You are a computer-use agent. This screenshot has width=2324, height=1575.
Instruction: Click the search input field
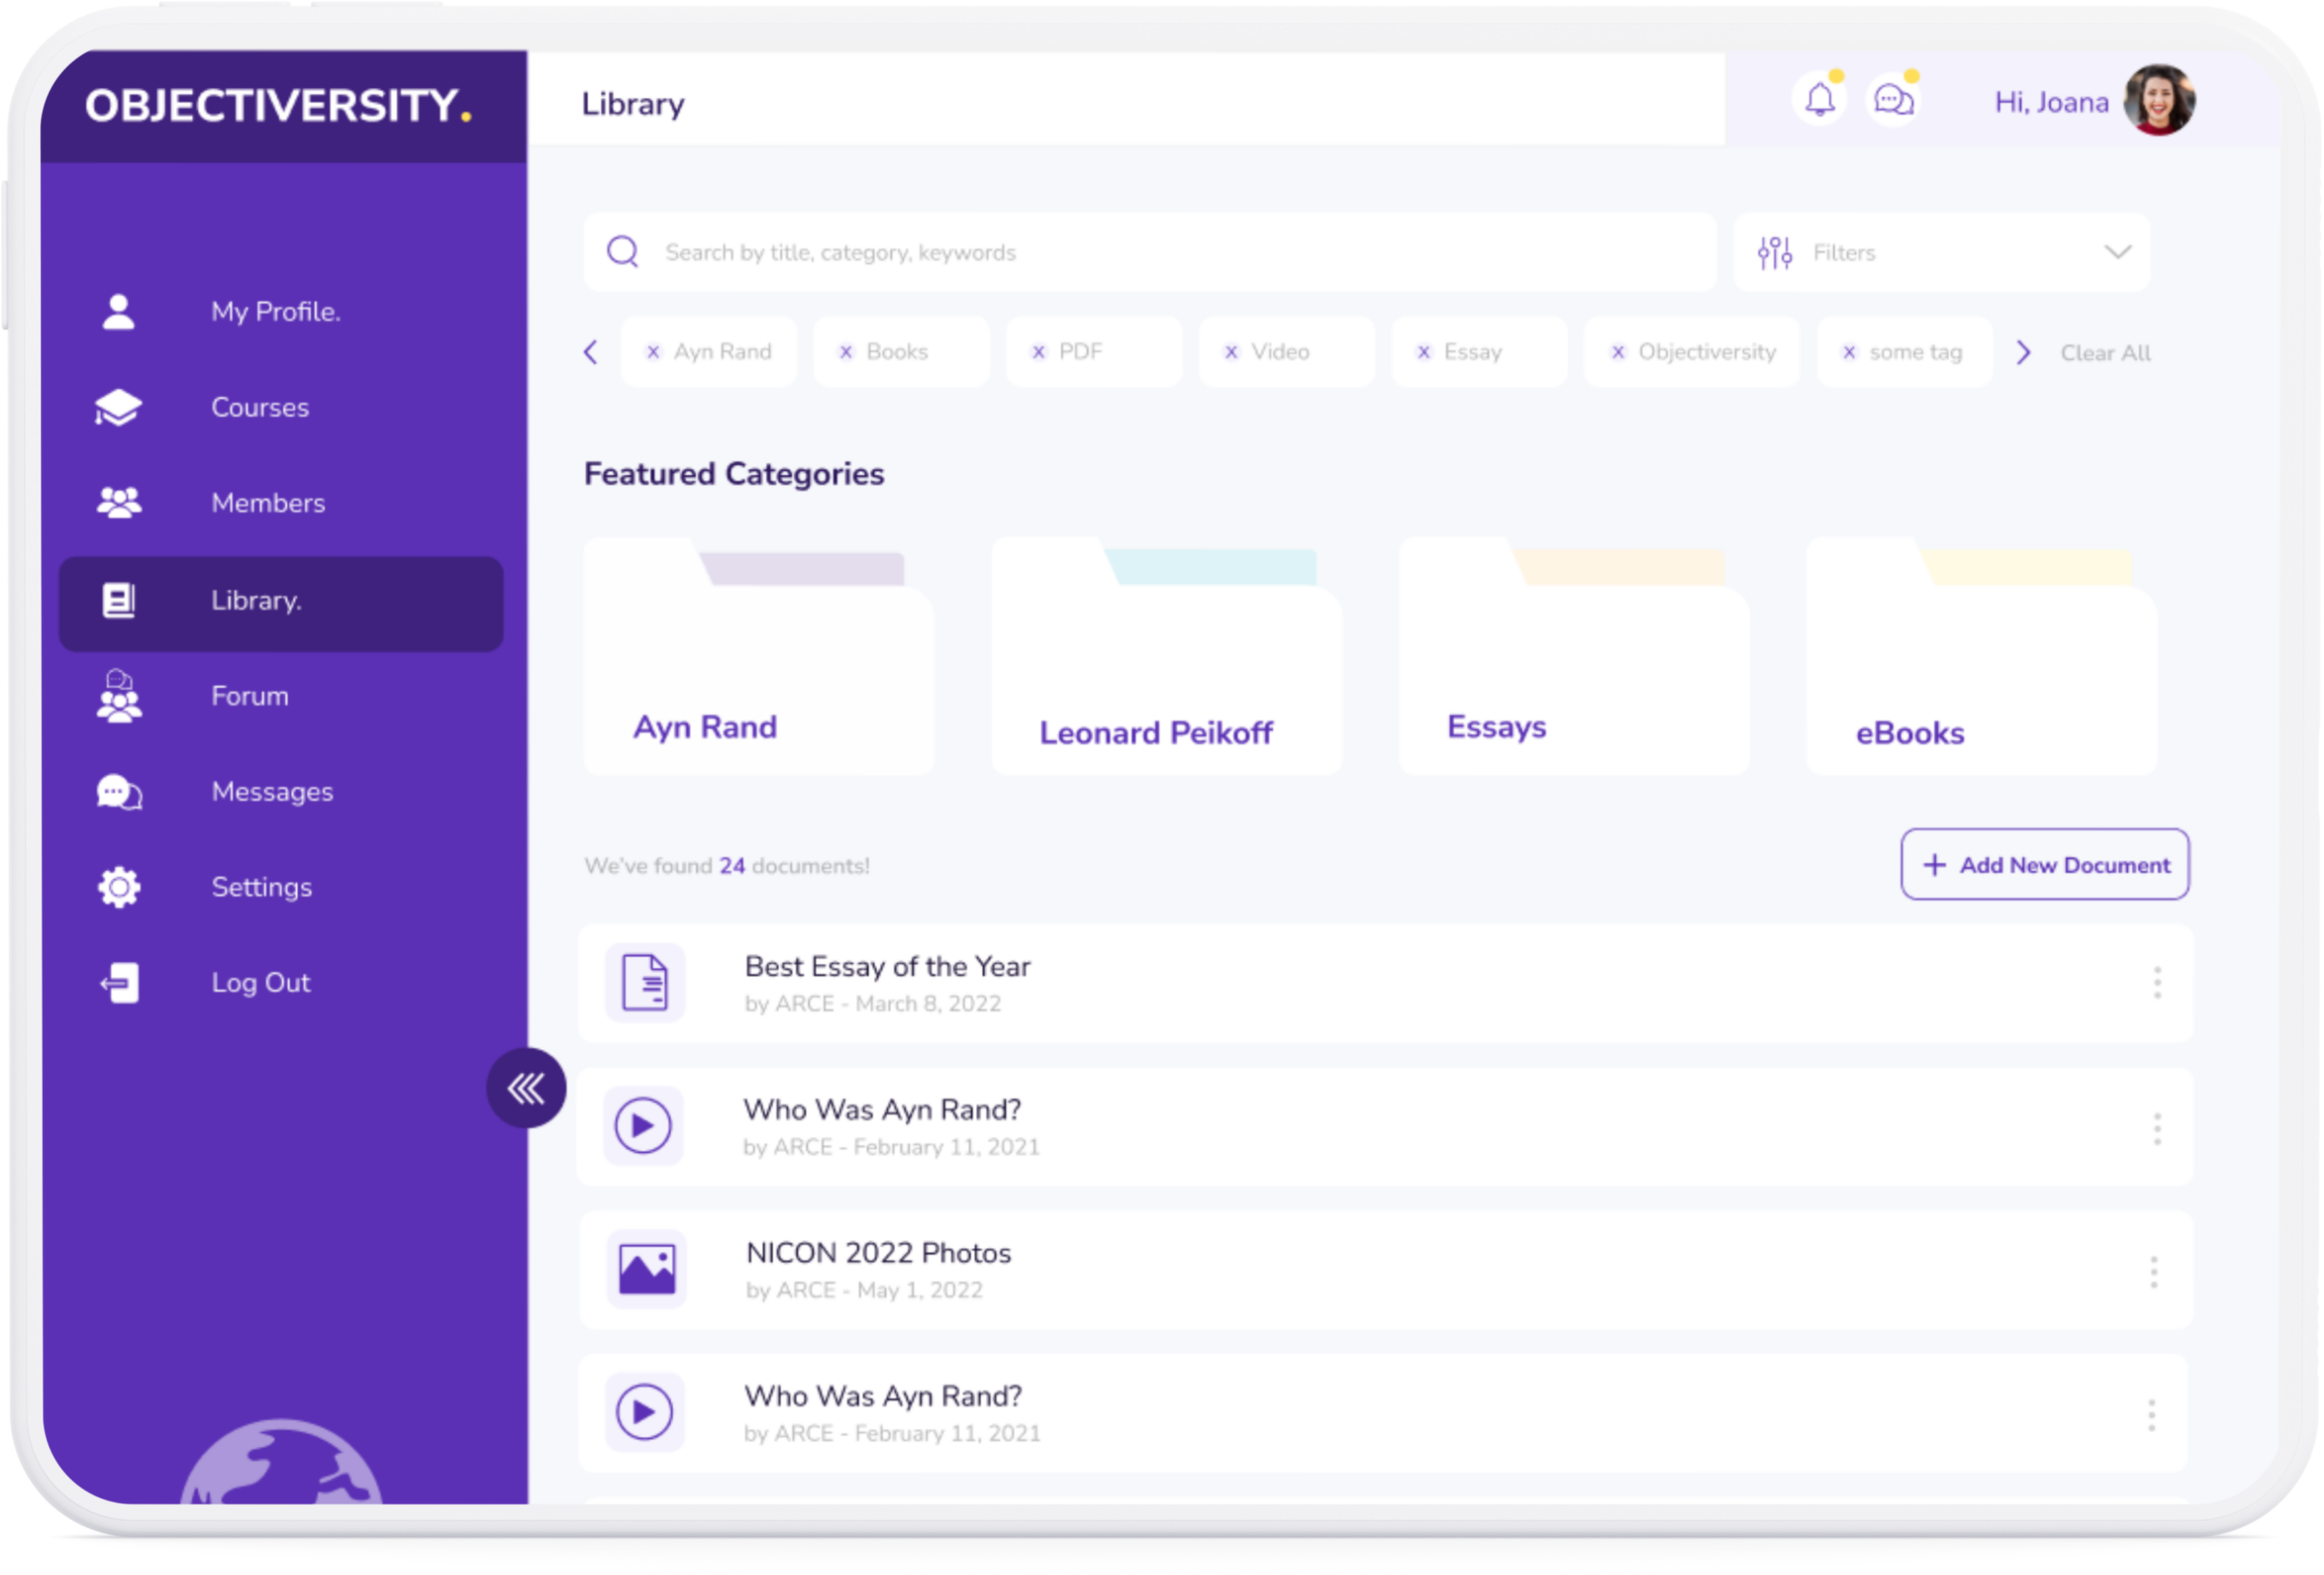coord(1150,252)
